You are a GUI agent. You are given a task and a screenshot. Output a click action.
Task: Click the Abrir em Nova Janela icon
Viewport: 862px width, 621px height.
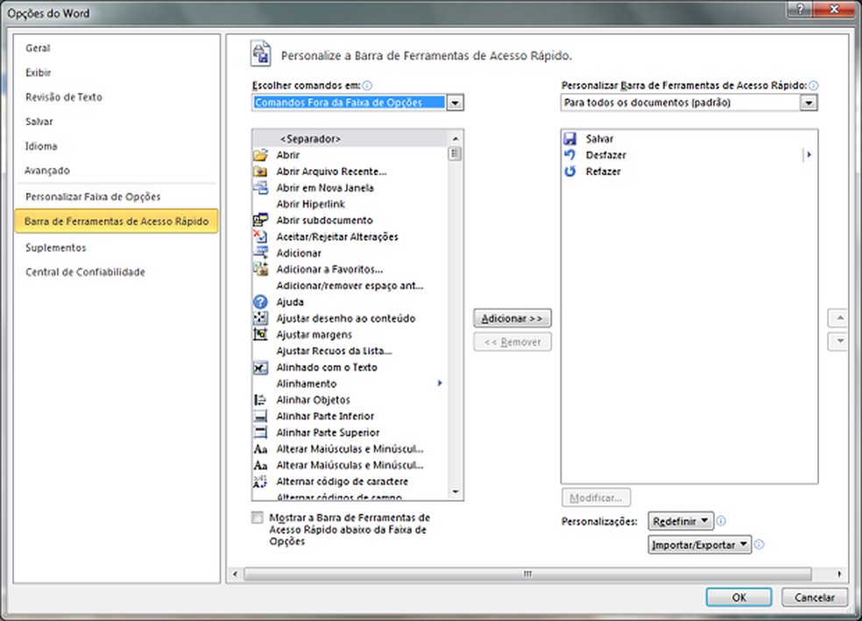(260, 187)
